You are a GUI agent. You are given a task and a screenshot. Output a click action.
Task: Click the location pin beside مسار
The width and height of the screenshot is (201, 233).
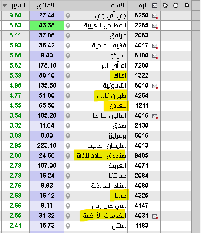pos(68,196)
